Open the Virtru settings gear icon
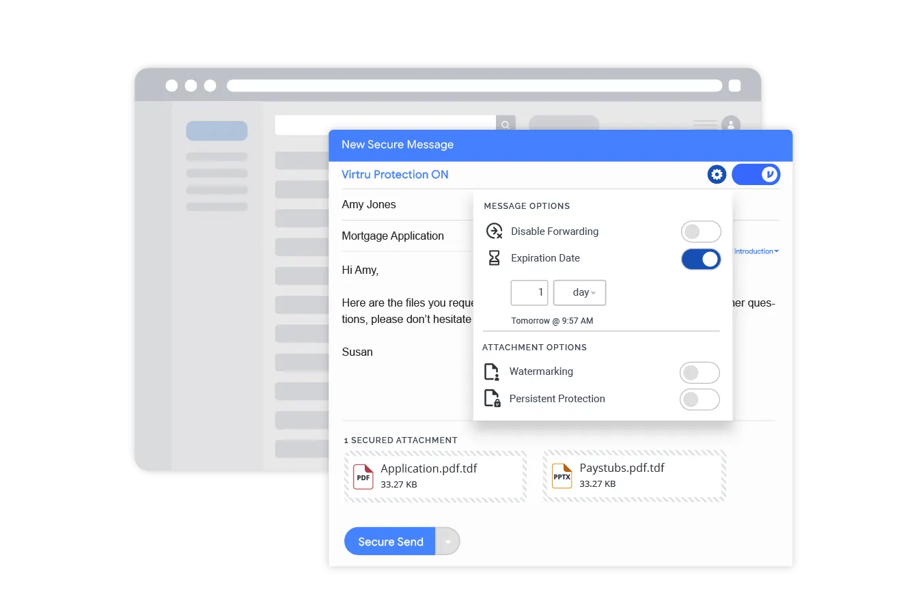 717,174
